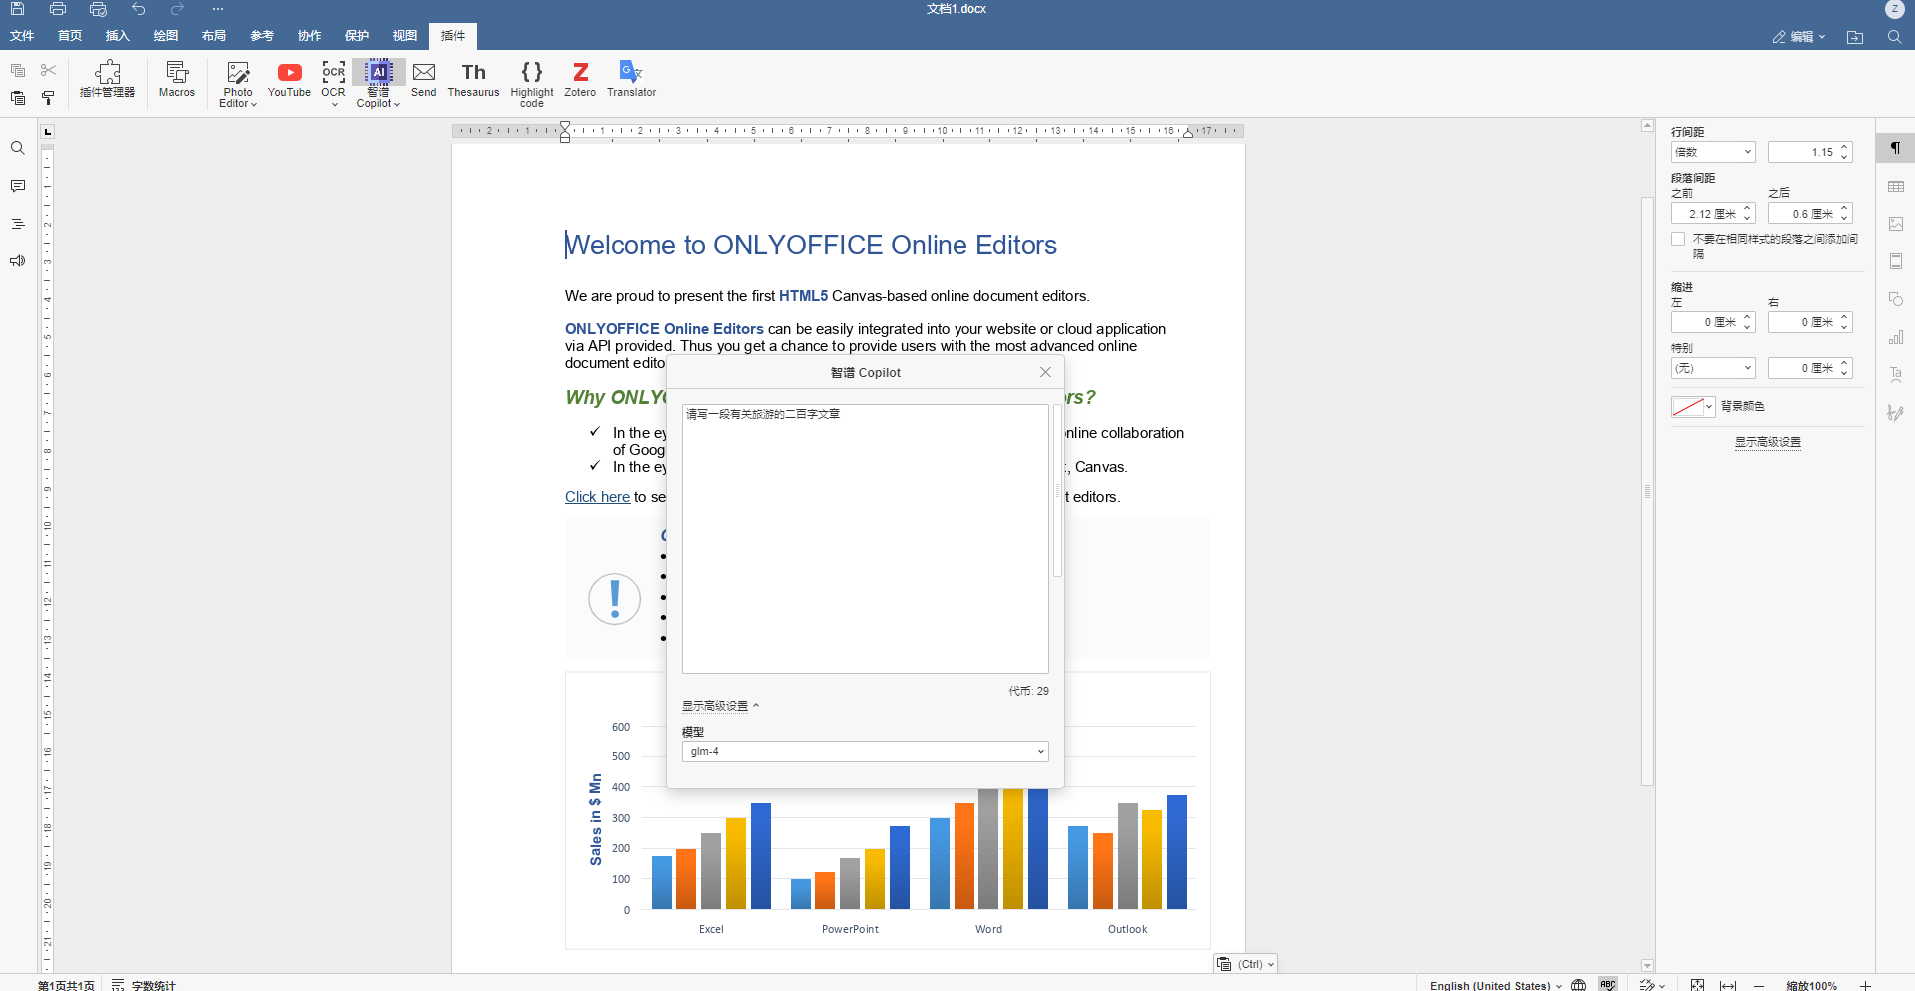Click the Fit to width icon in status bar
1915x991 pixels.
1728,985
